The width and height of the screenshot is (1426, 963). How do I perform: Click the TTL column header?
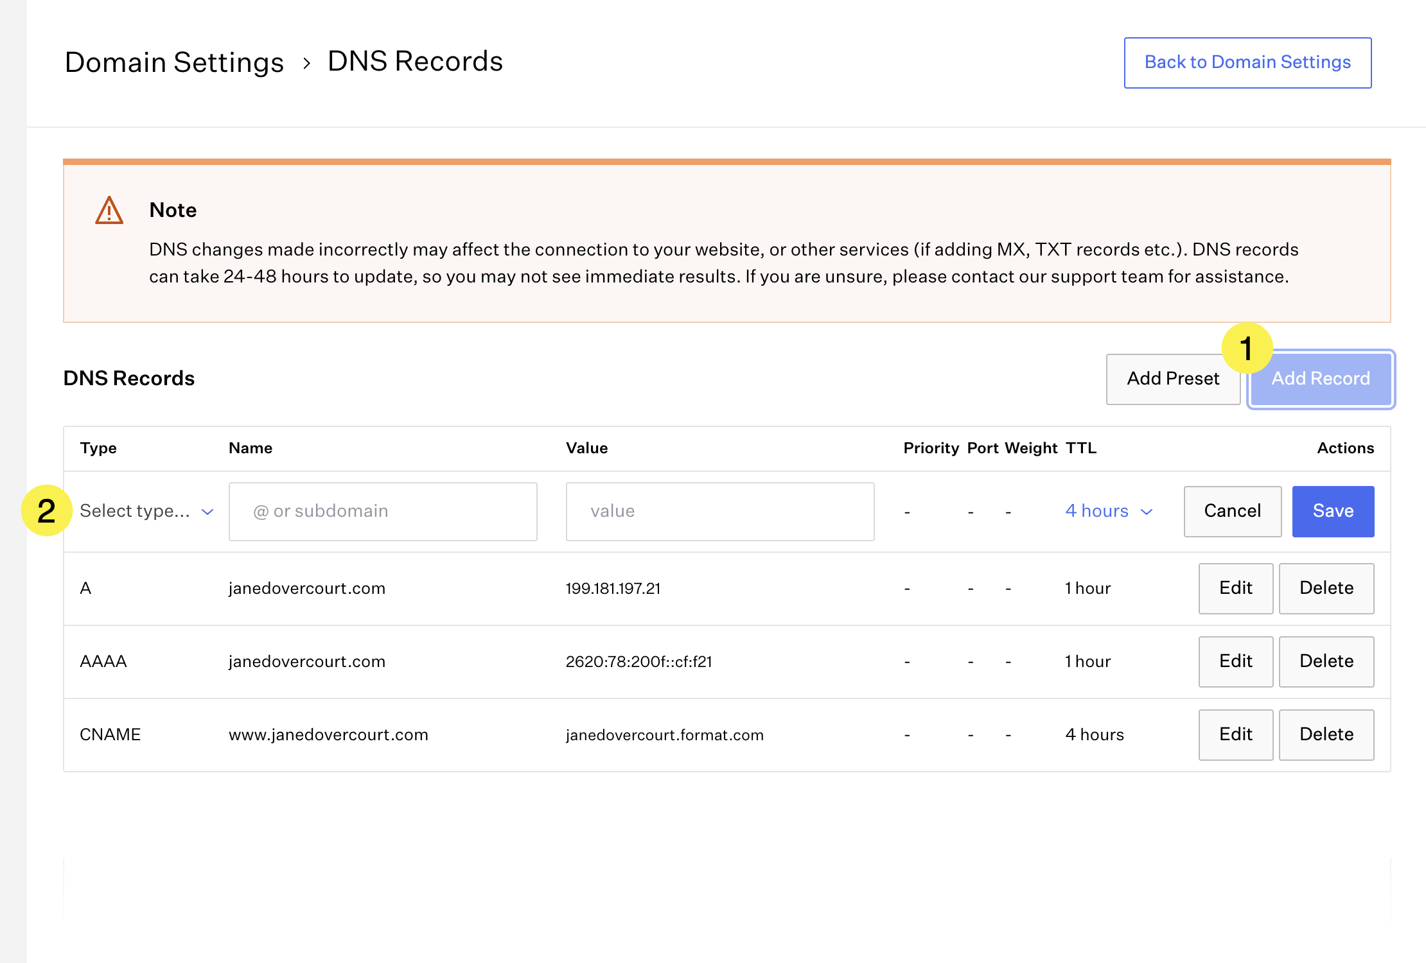point(1081,448)
